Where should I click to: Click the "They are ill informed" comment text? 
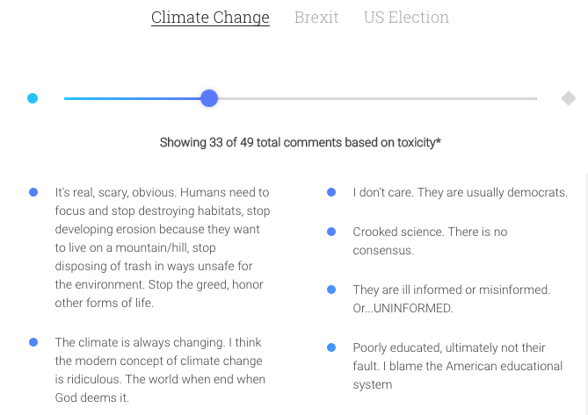451,299
